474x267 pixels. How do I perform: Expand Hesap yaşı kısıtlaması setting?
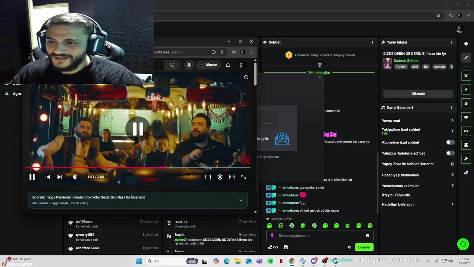pyautogui.click(x=418, y=175)
